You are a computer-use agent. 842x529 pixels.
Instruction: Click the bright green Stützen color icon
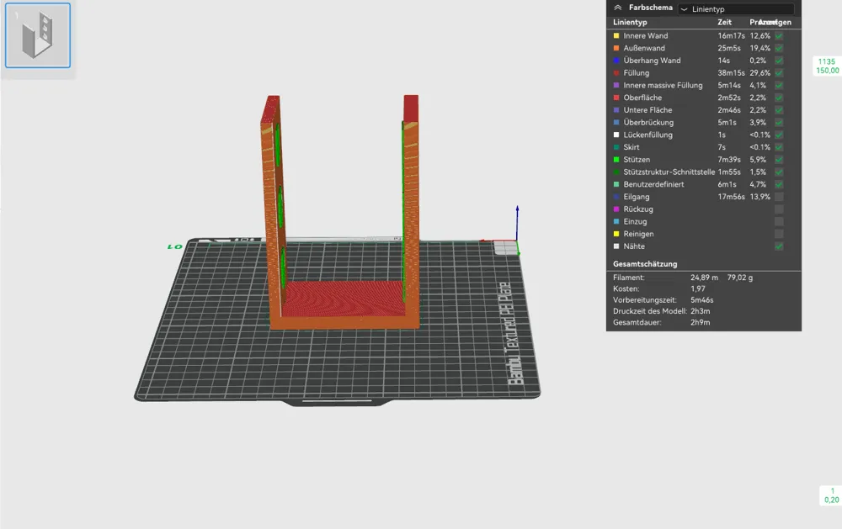click(616, 160)
